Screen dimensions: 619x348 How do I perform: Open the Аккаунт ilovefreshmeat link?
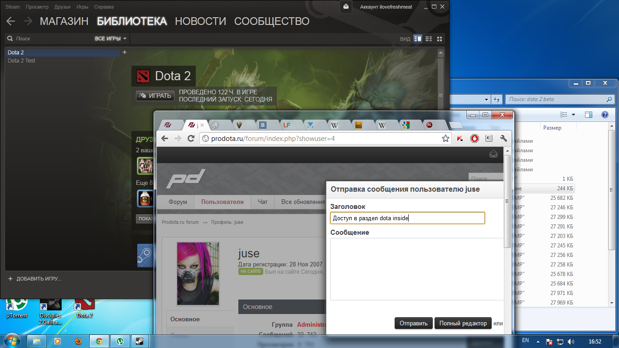[x=386, y=7]
